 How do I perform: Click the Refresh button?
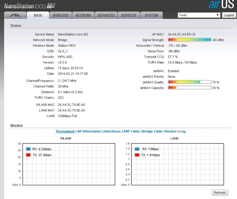220,192
